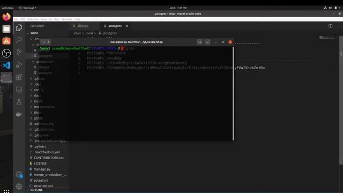Open OBS Studio from the dock
Viewport: 343px width, 193px height.
click(x=6, y=53)
